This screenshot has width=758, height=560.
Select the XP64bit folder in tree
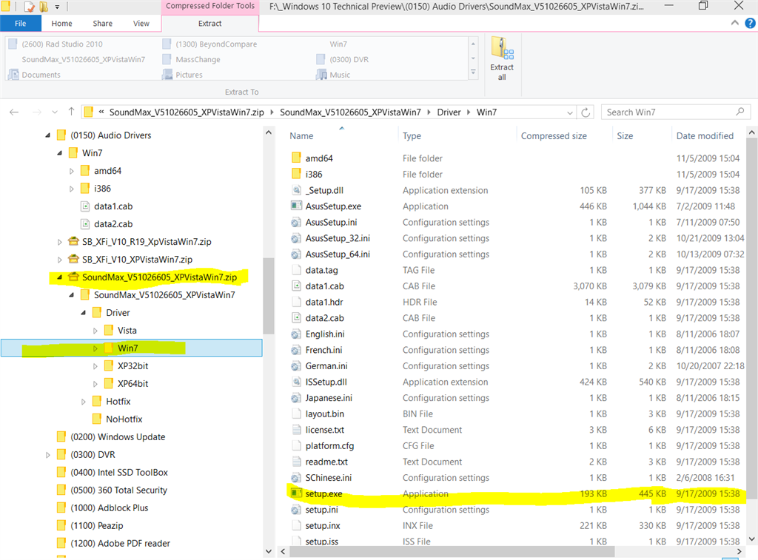(x=133, y=384)
